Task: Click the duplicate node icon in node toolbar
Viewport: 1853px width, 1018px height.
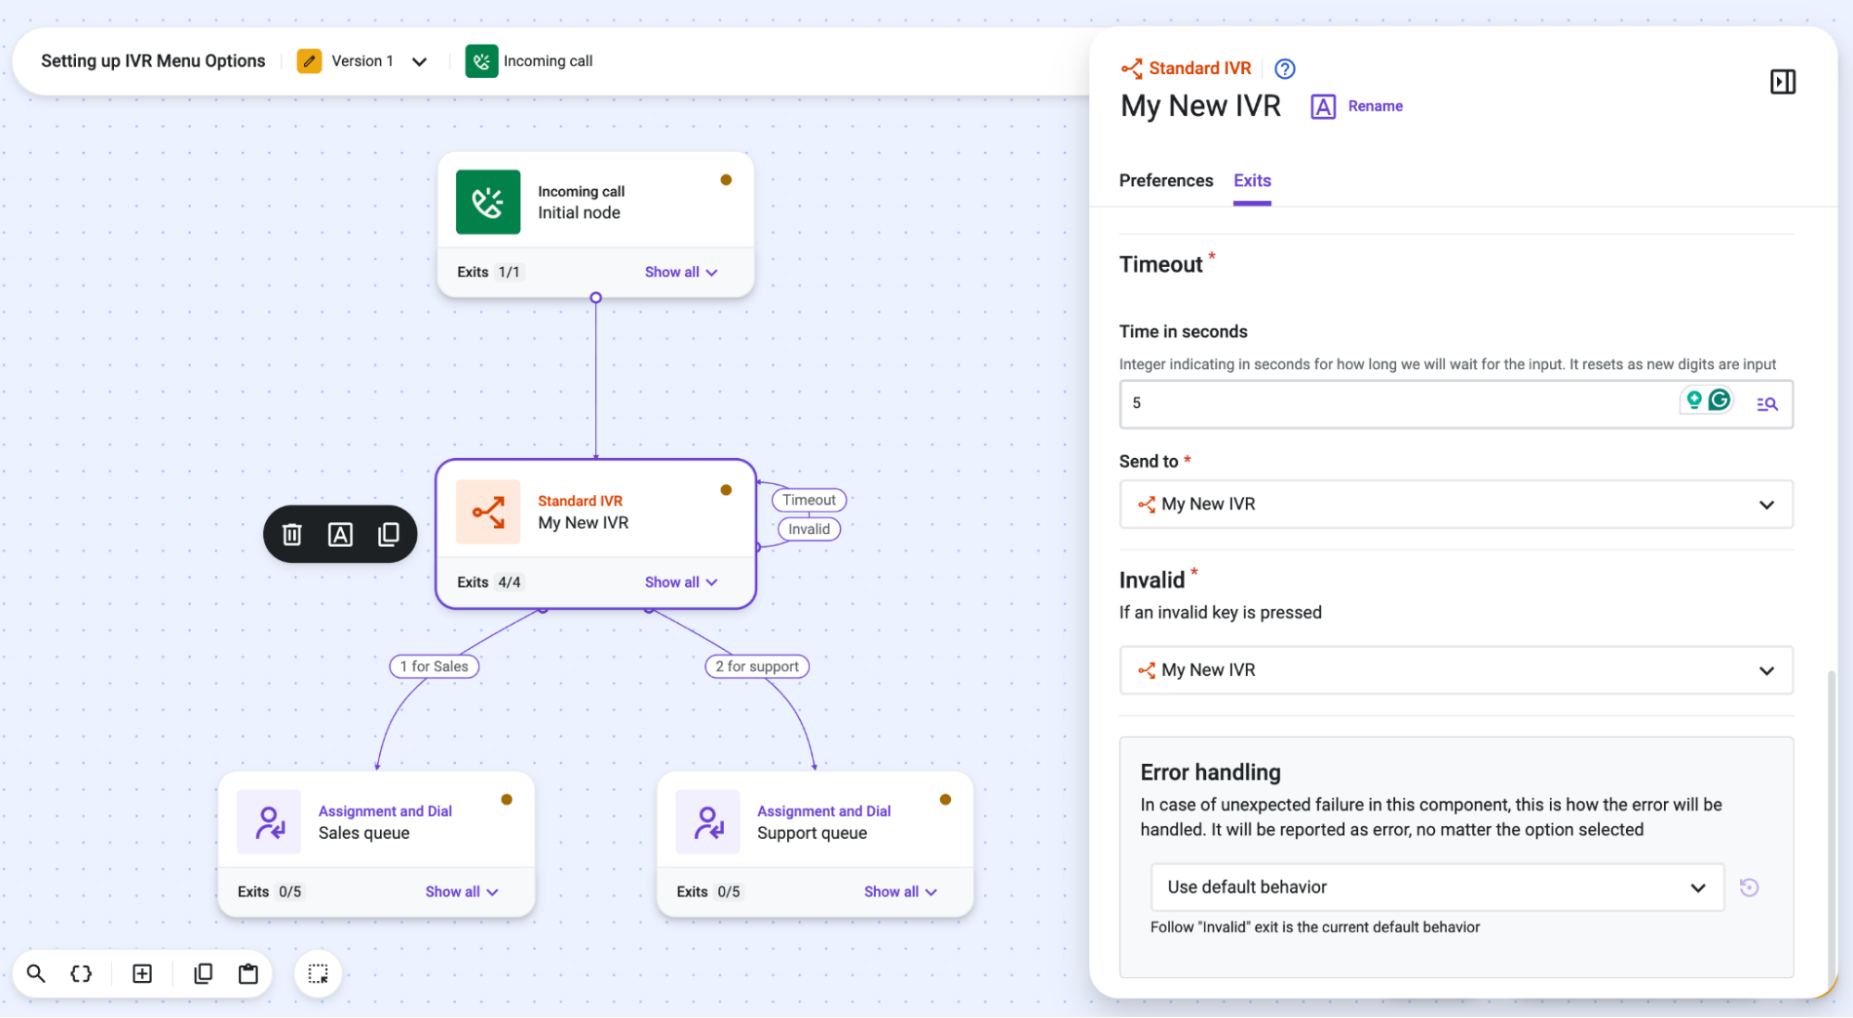Action: point(388,534)
